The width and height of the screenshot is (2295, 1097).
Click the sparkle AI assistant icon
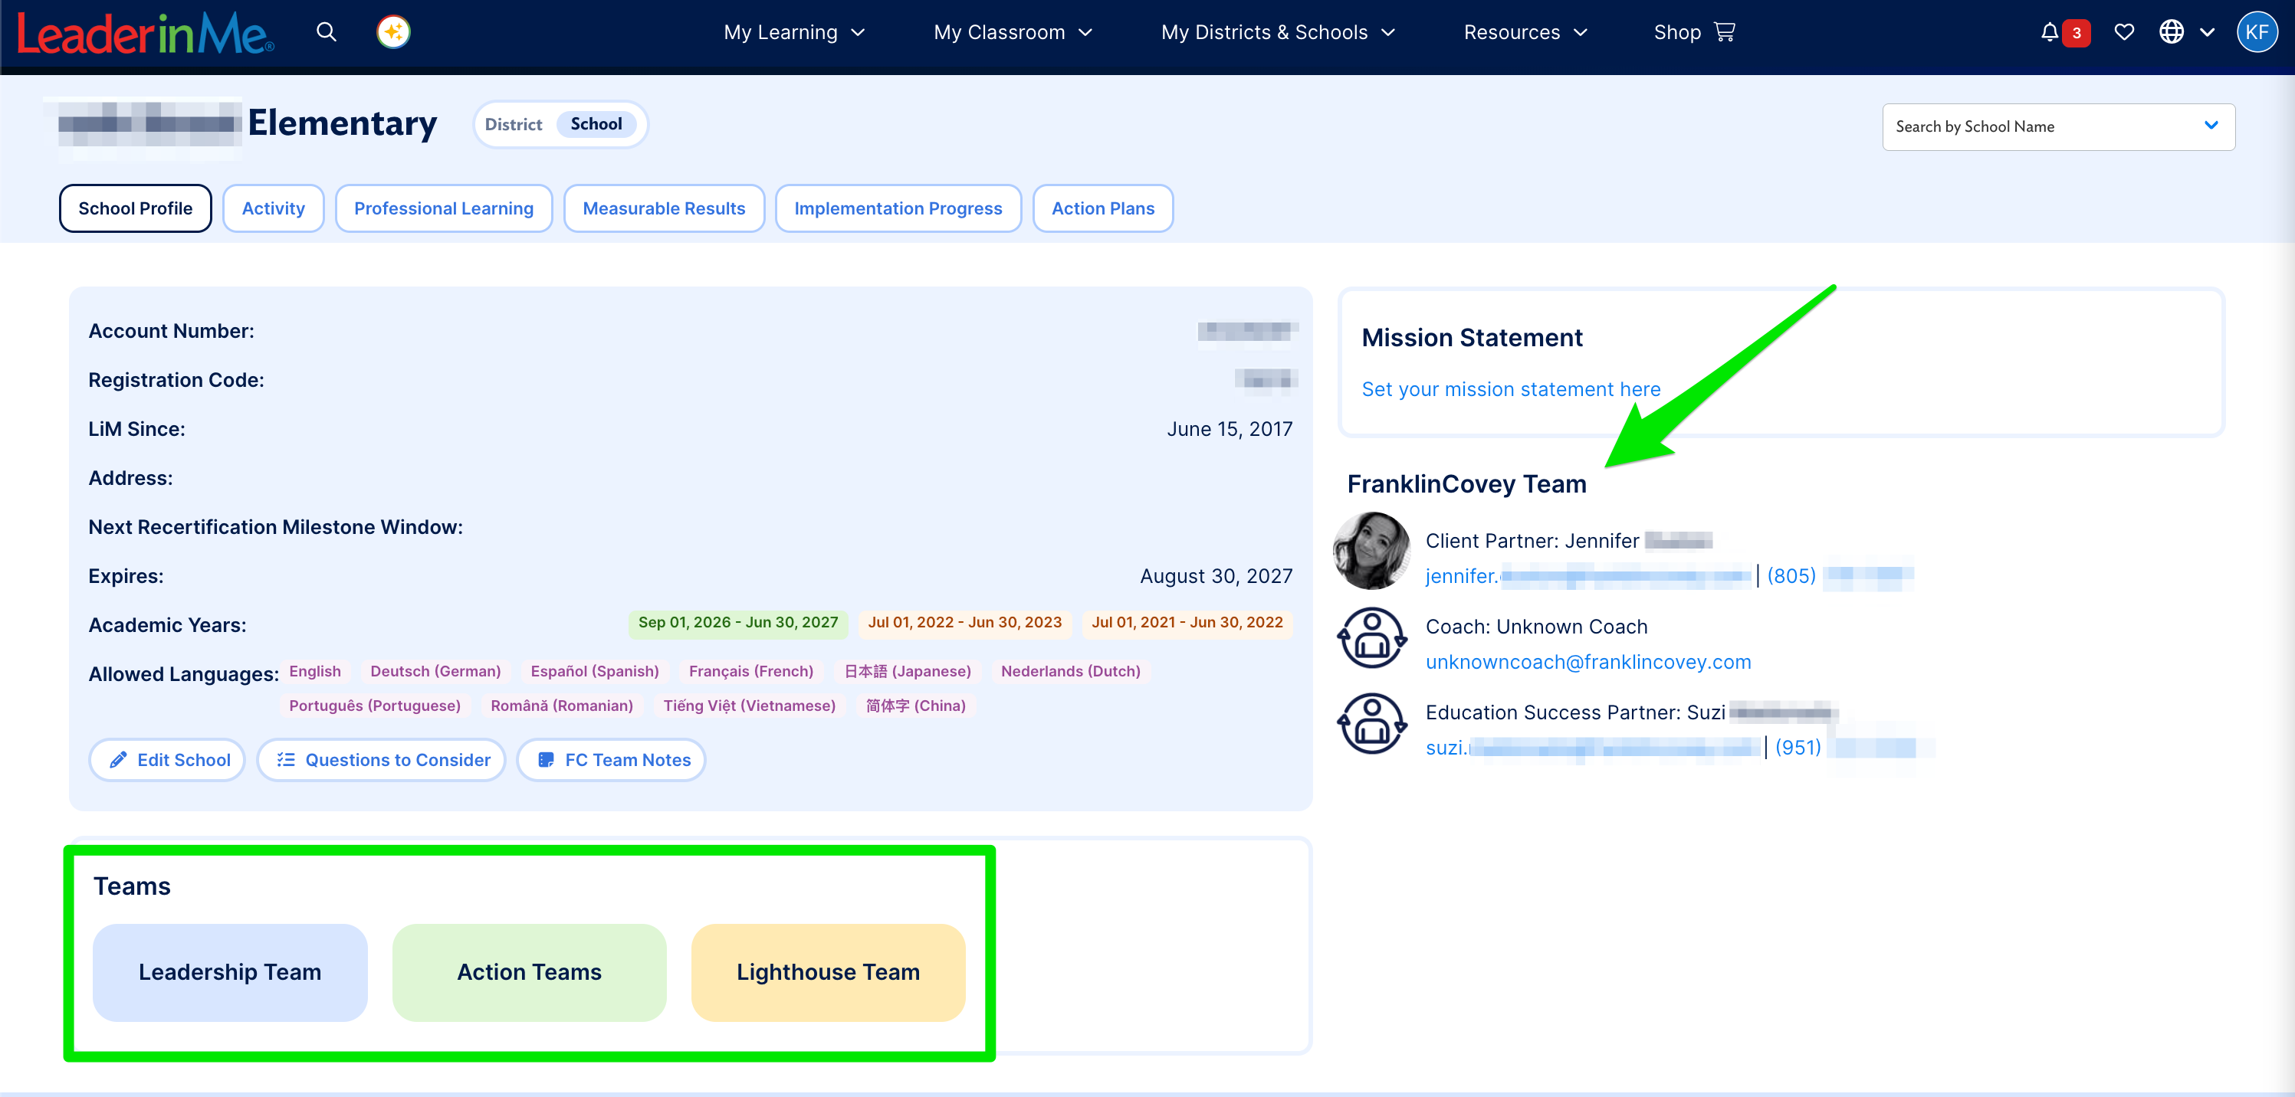[x=393, y=32]
